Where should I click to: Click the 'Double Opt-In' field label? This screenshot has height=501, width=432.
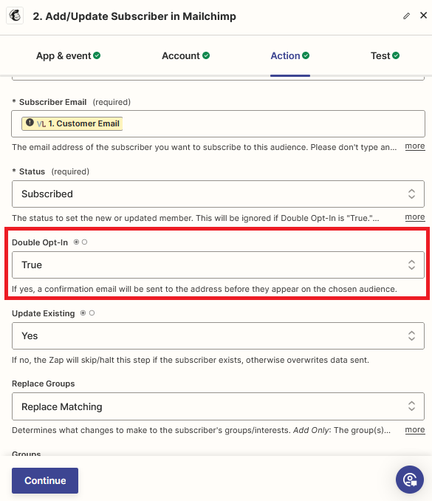click(40, 242)
